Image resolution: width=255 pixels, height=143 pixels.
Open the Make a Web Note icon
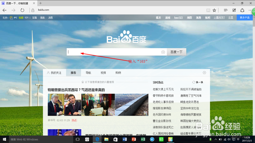click(x=234, y=10)
